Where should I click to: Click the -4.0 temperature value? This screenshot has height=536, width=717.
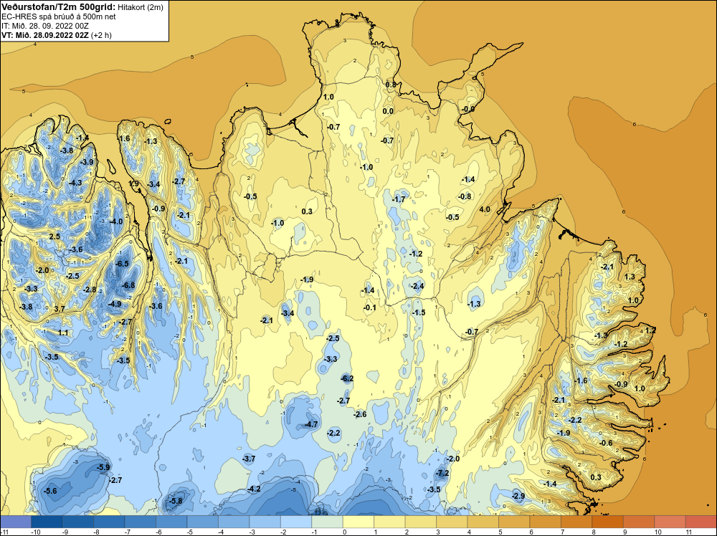(x=116, y=221)
